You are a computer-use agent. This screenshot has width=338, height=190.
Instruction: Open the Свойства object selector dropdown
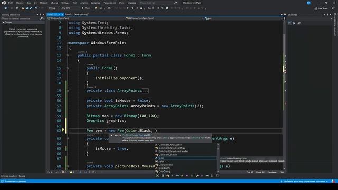tap(309, 19)
